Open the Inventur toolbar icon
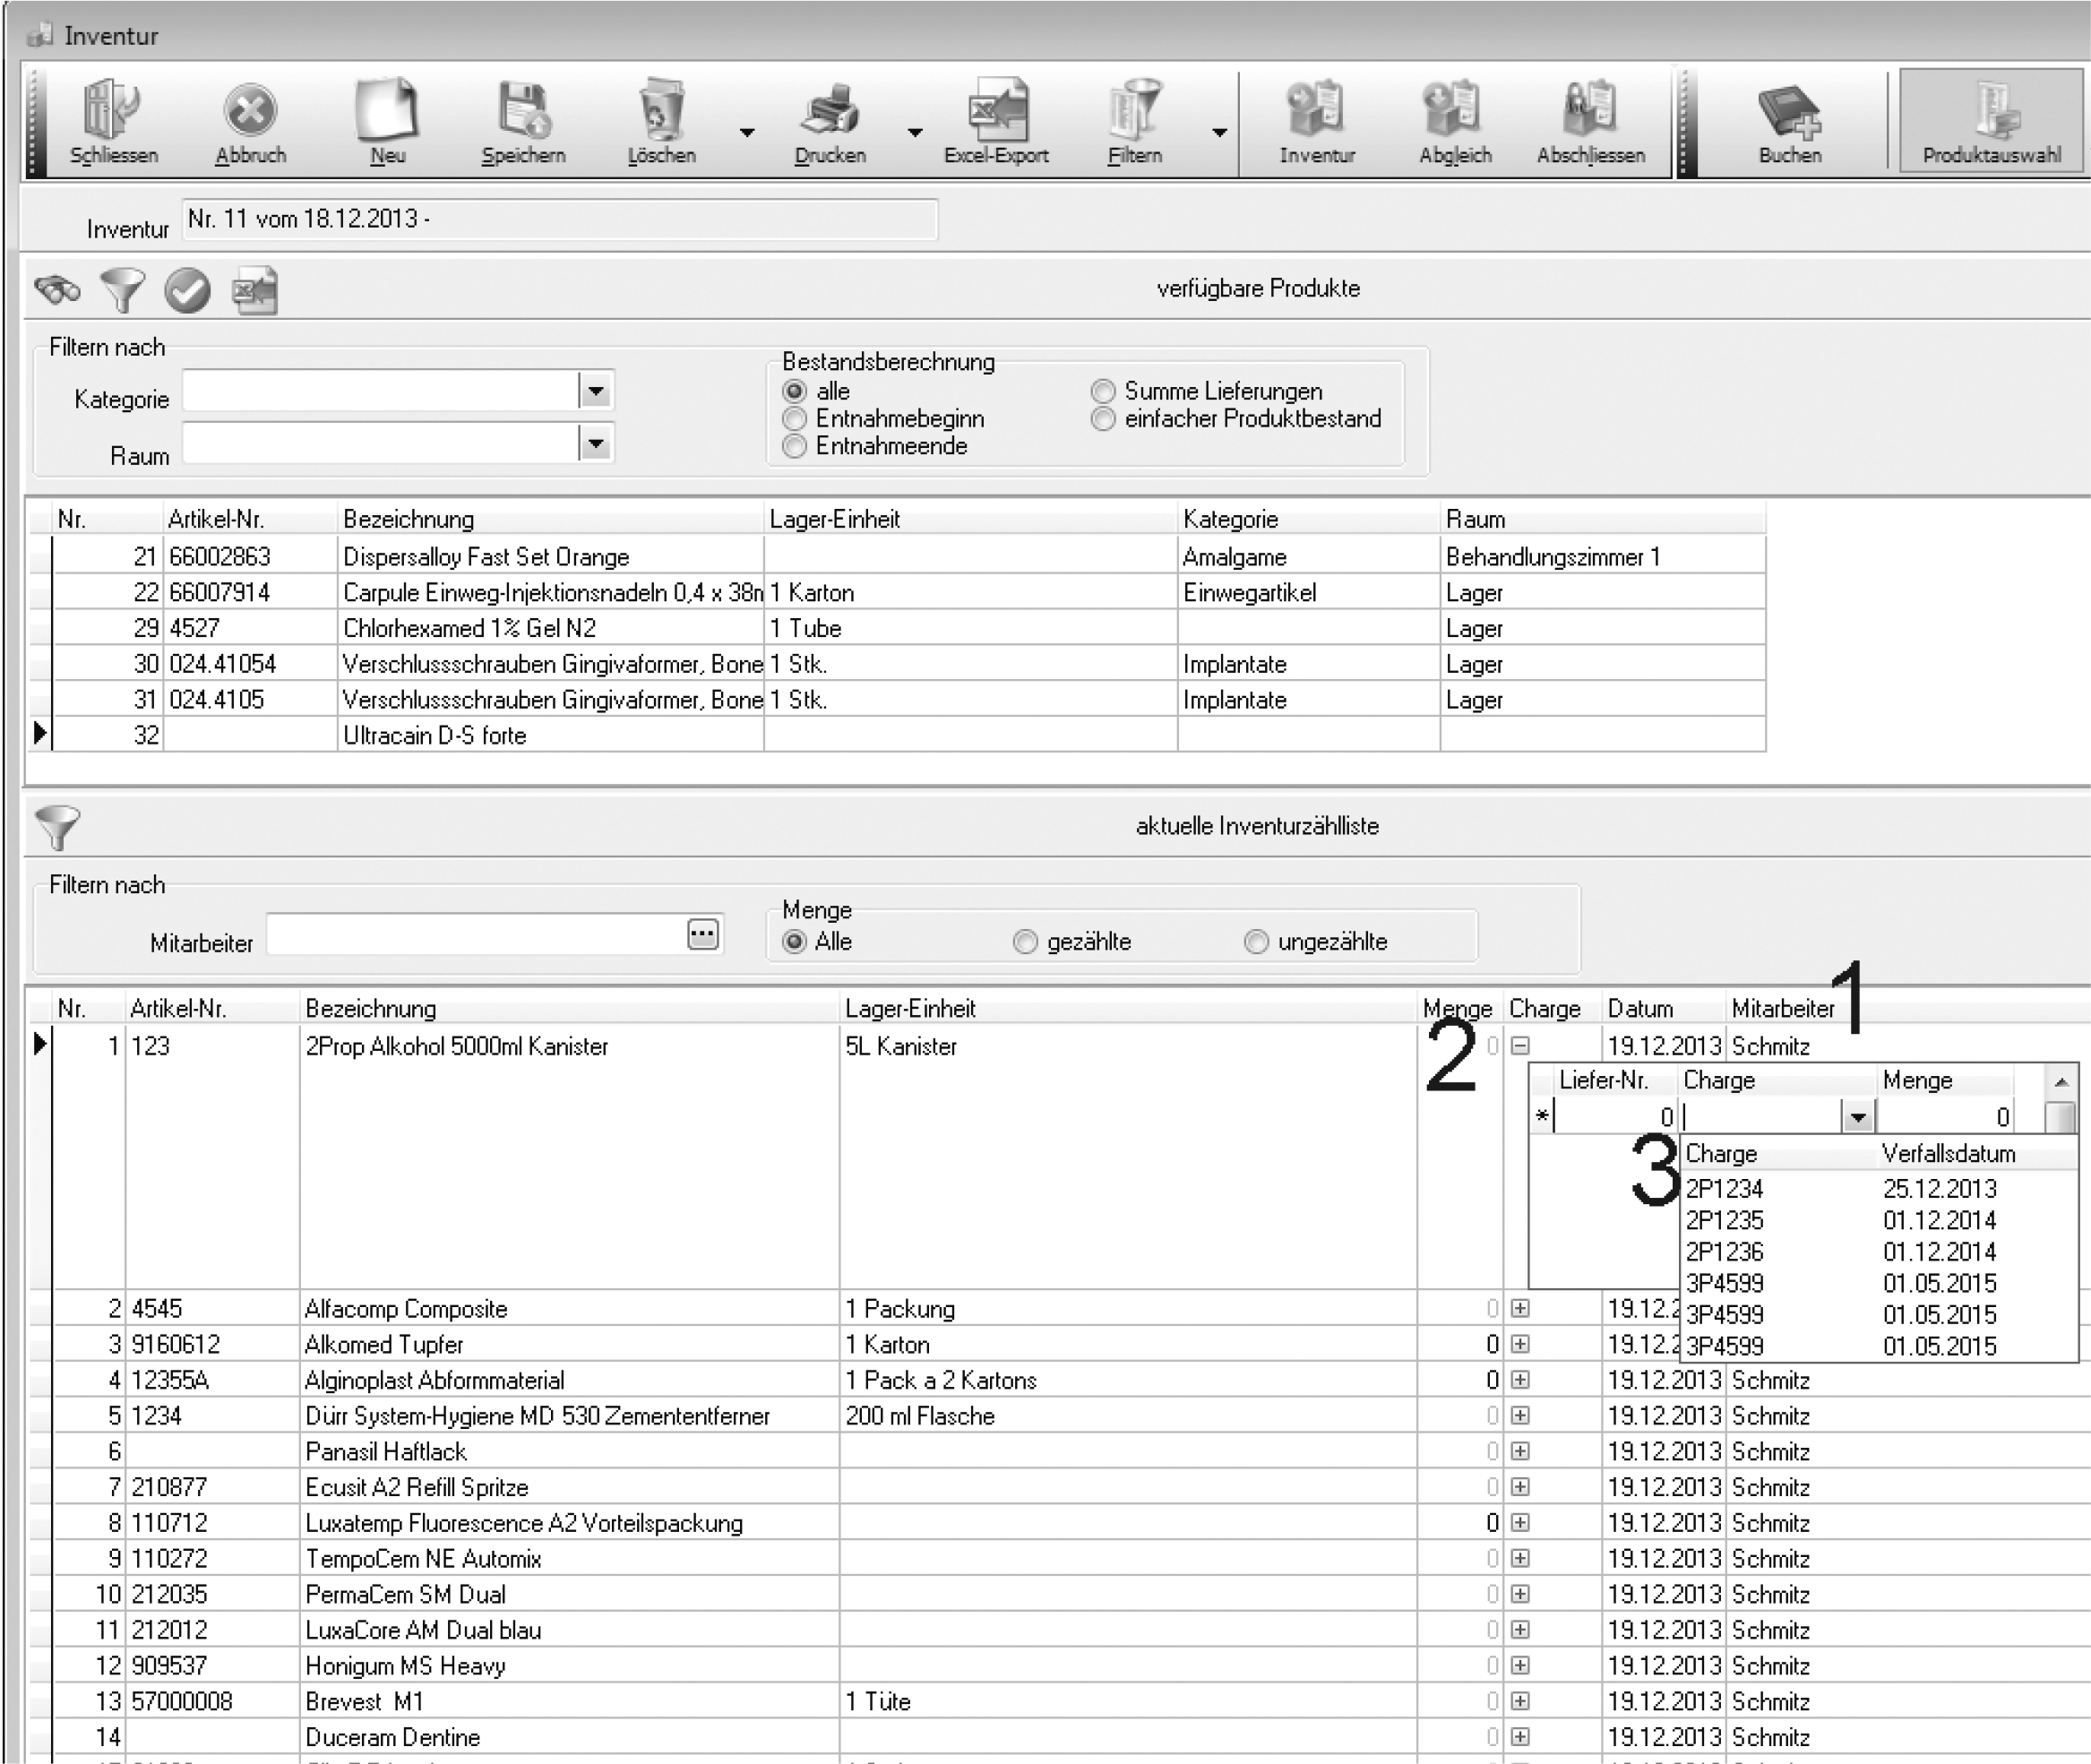The width and height of the screenshot is (2091, 1764). 1317,122
